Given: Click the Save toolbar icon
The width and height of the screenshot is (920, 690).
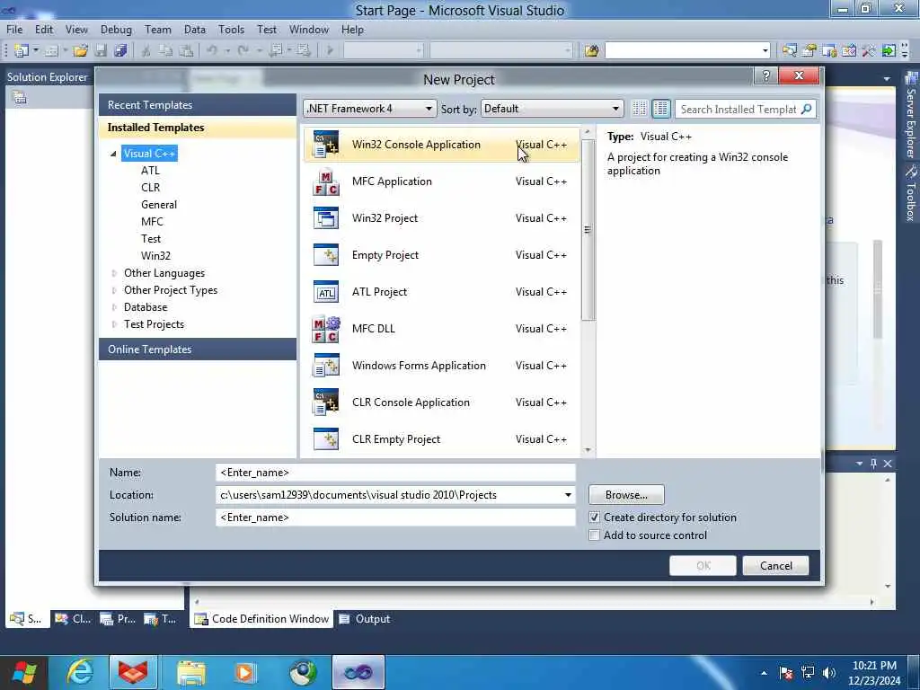Looking at the screenshot, I should coord(101,50).
